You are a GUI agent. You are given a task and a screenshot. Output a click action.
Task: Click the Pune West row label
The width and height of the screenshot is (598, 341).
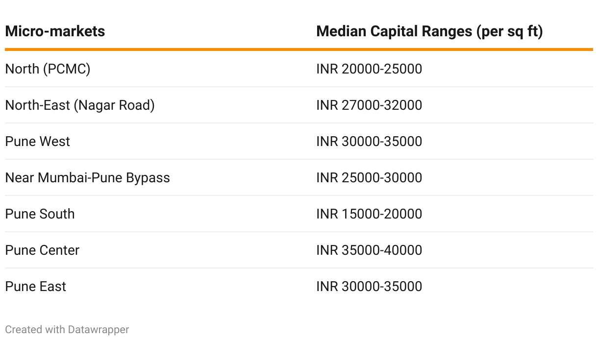point(37,142)
